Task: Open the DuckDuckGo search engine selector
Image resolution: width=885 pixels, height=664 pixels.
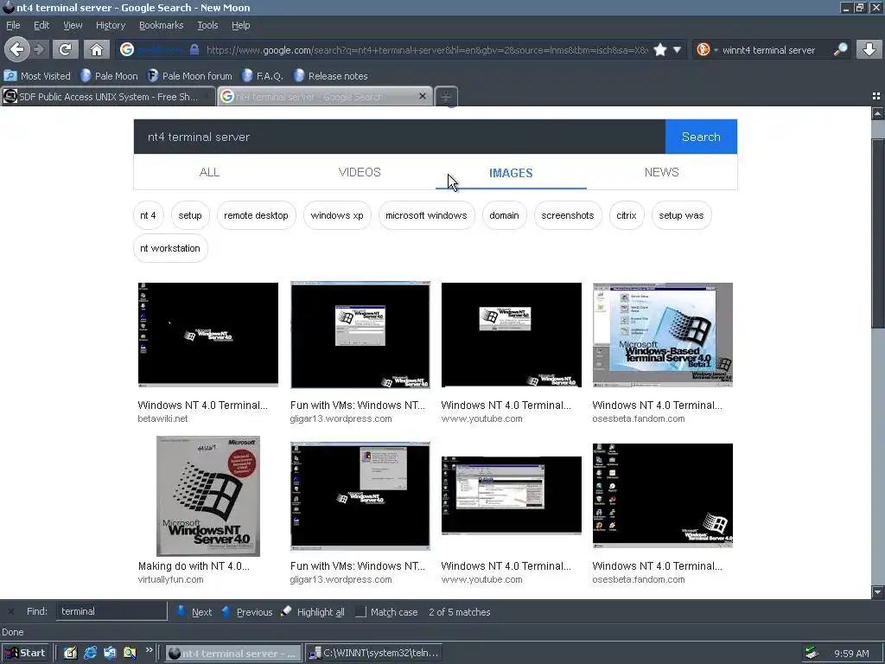Action: point(706,49)
